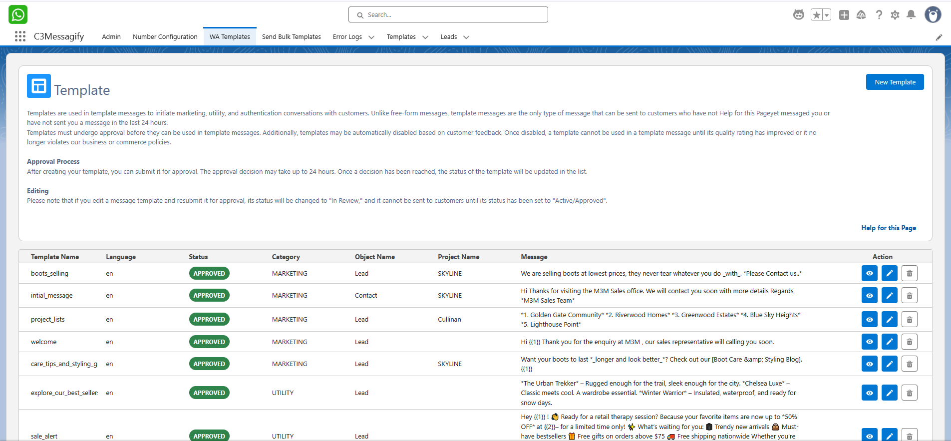Focus the global Search field

click(x=448, y=14)
